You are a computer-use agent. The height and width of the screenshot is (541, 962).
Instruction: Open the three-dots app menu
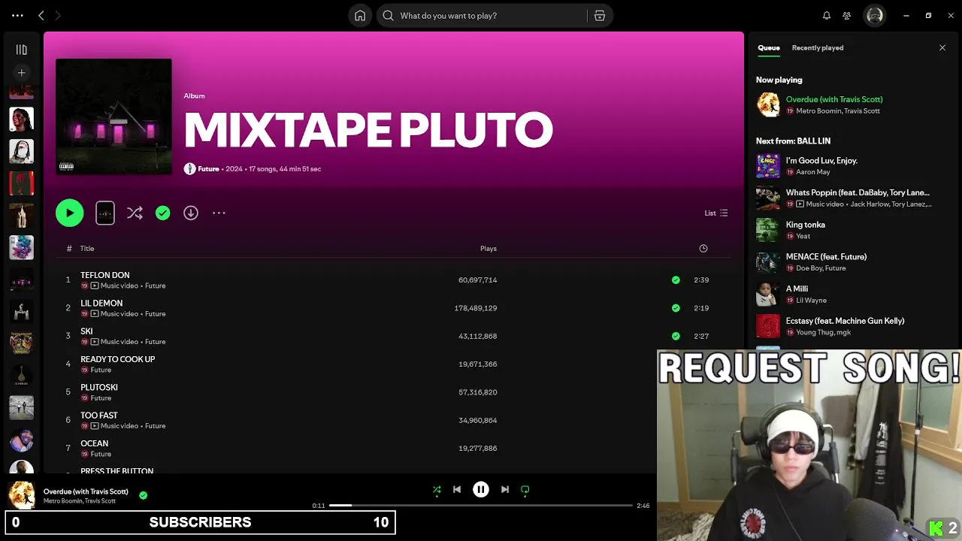pos(17,15)
